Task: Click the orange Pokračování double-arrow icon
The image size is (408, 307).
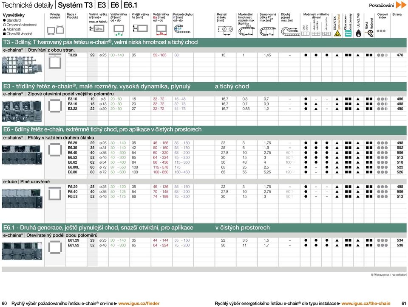Action: (x=401, y=5)
